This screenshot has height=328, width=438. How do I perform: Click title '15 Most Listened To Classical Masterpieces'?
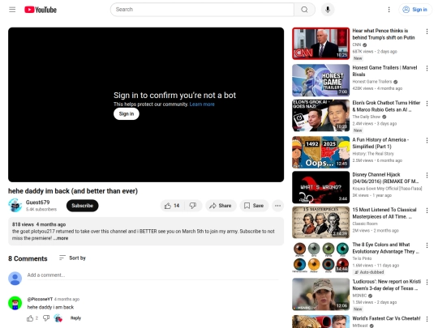384,213
